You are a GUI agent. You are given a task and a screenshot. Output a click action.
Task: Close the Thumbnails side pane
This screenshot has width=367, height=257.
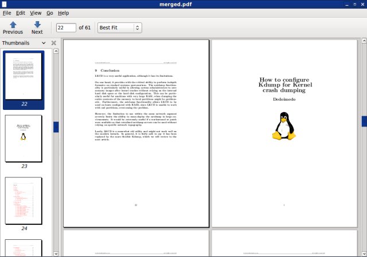(53, 43)
